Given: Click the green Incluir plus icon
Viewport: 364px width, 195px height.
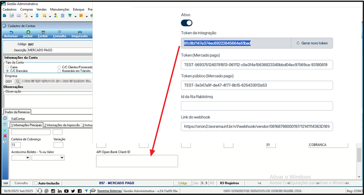Looking at the screenshot, I should pos(28,32).
